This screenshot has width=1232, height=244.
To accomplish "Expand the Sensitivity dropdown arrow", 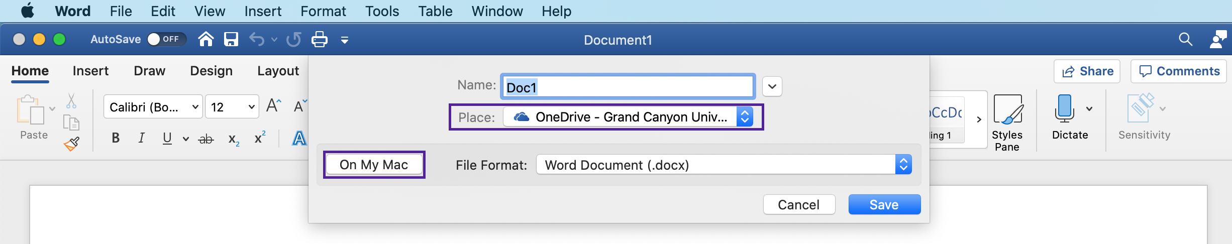I will tap(1162, 108).
